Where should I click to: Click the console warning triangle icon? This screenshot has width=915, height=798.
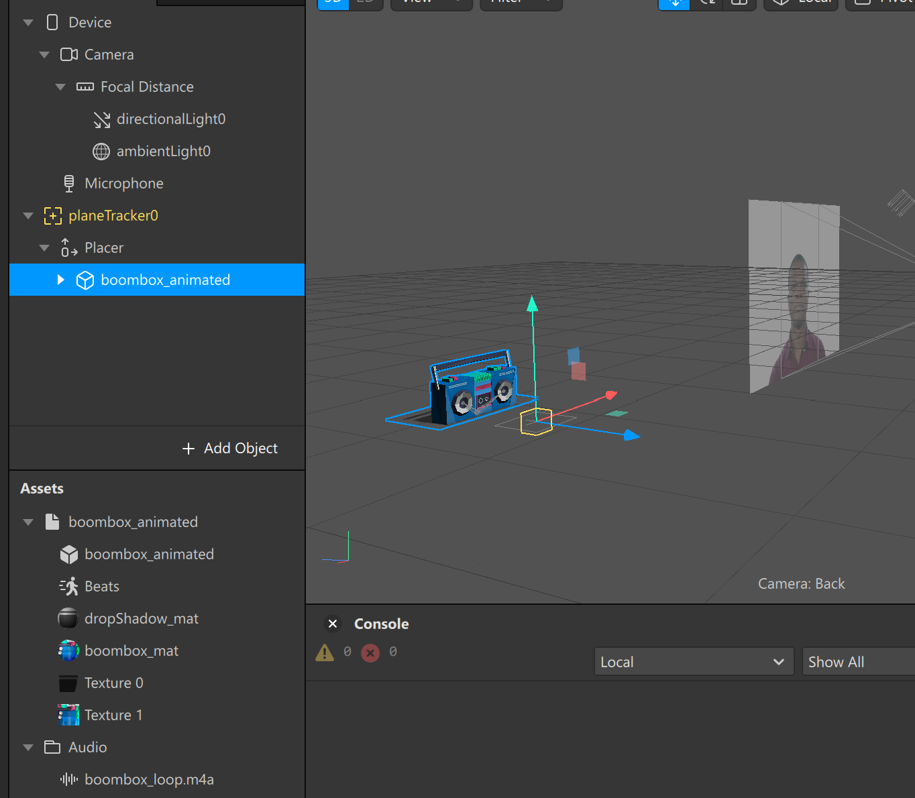click(x=325, y=652)
